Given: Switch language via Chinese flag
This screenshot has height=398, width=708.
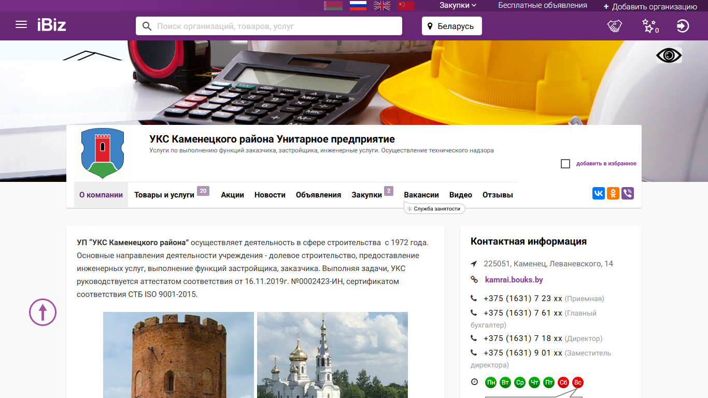Looking at the screenshot, I should click(406, 6).
